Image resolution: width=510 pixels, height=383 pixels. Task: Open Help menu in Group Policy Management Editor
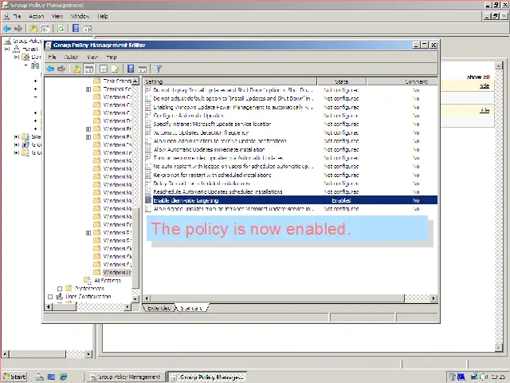click(112, 57)
